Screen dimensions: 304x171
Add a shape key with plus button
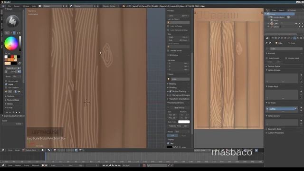(x=301, y=91)
